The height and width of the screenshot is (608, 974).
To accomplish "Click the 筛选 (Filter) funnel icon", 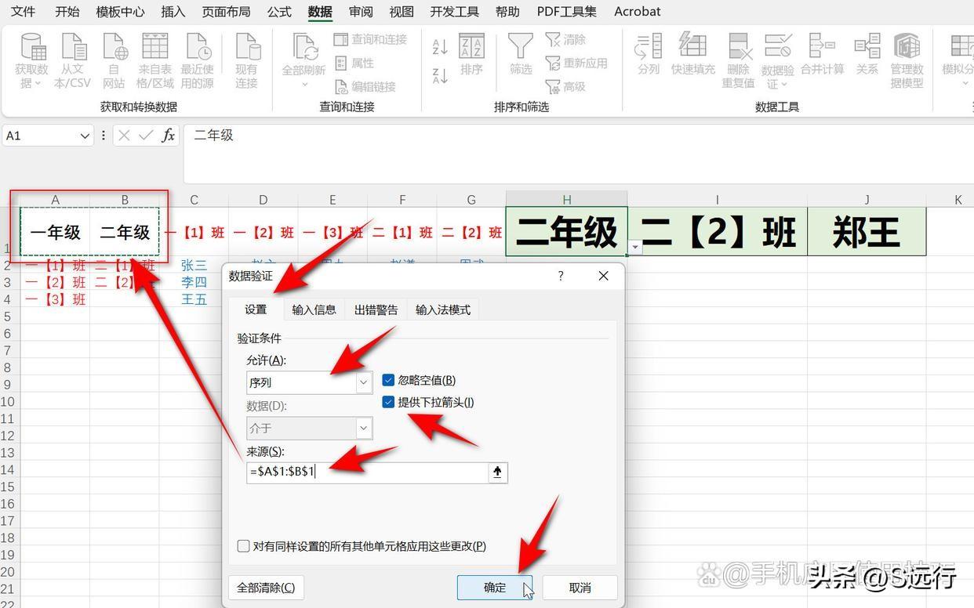I will pos(521,47).
